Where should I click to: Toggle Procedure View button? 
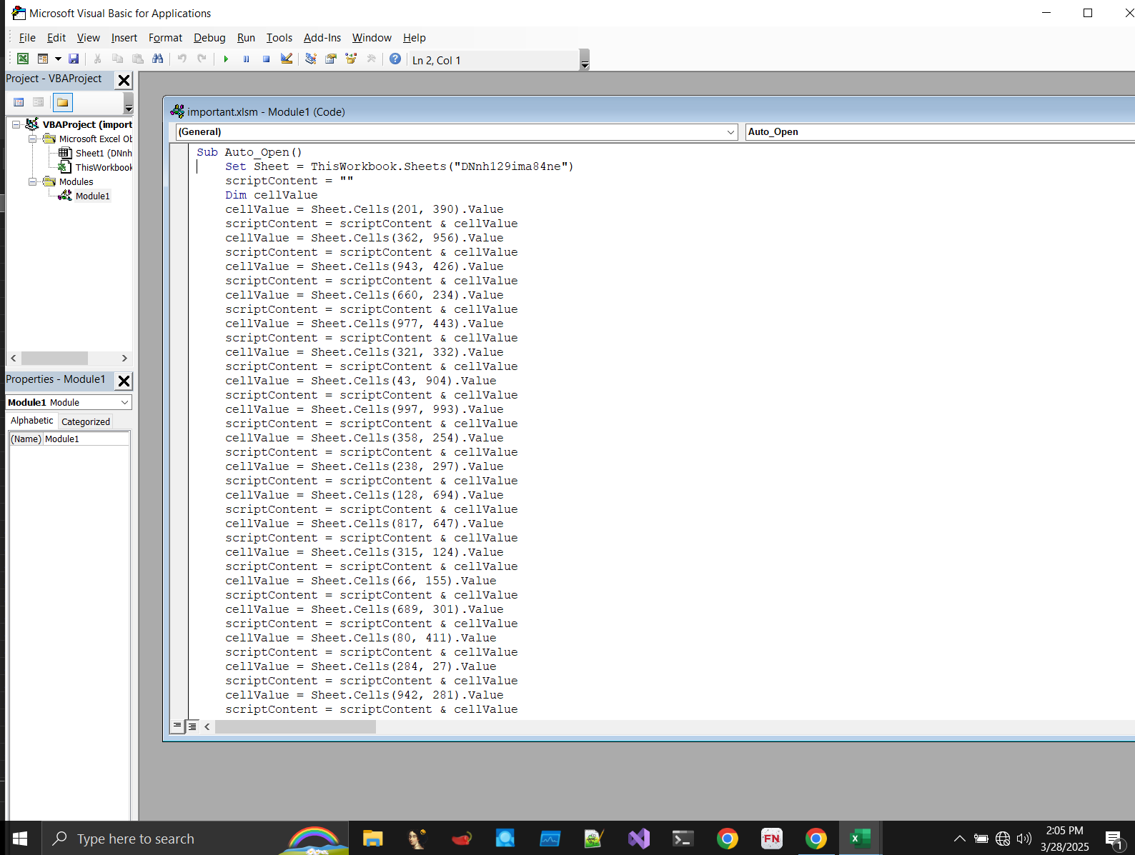coord(177,726)
